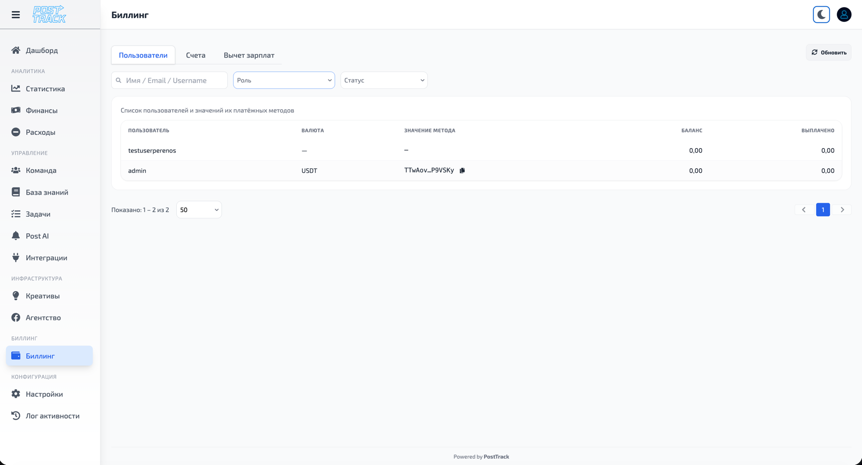Click the hamburger menu icon

click(x=16, y=15)
